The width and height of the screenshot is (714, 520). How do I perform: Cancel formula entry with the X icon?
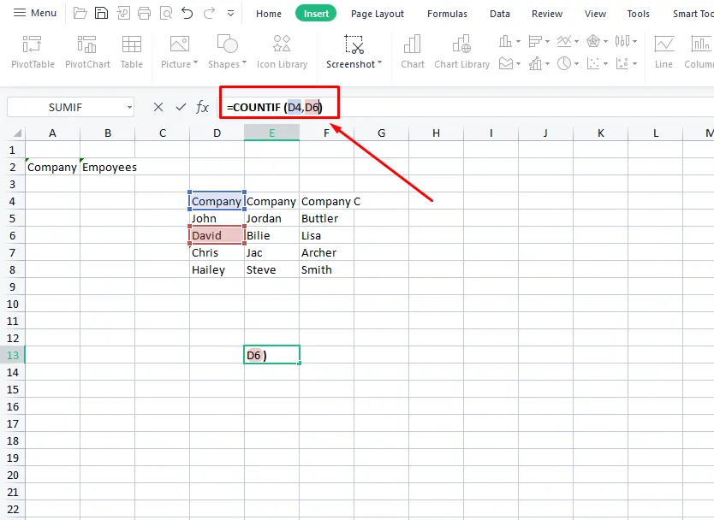coord(158,107)
